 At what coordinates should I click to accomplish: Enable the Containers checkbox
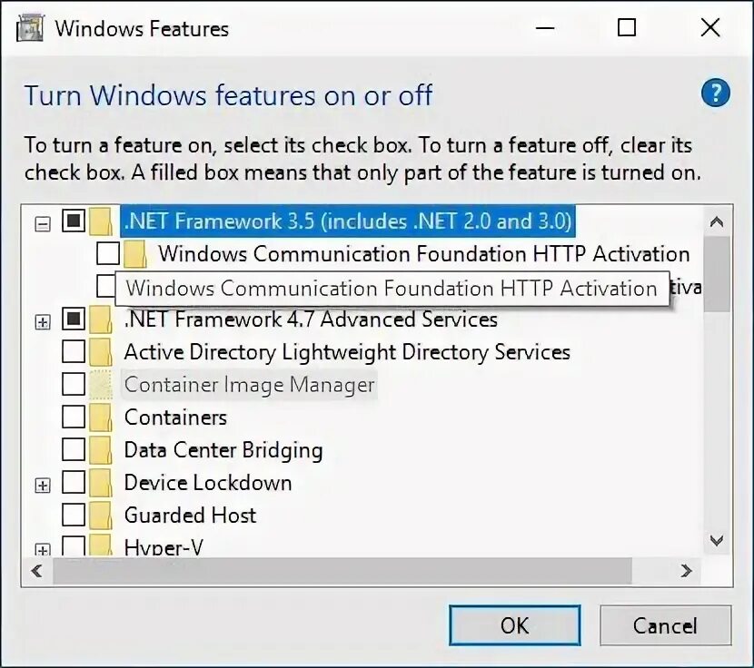click(x=74, y=417)
